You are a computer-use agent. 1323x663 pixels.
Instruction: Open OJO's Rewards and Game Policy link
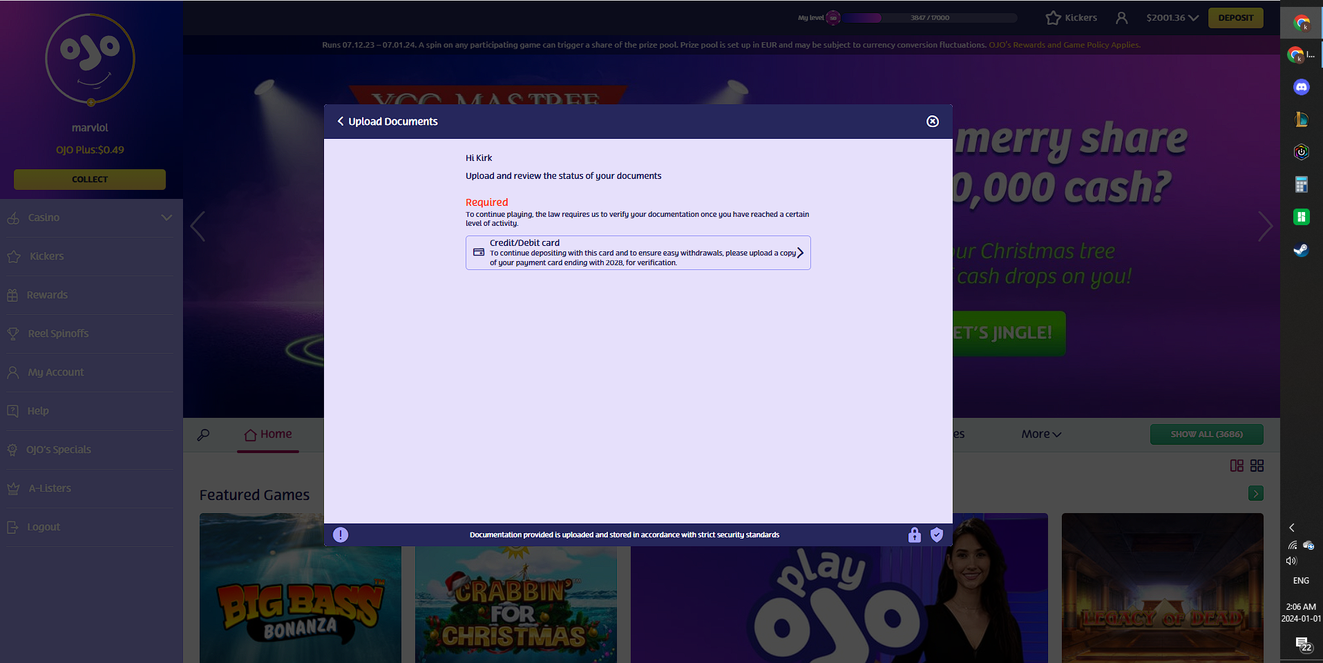[1065, 45]
